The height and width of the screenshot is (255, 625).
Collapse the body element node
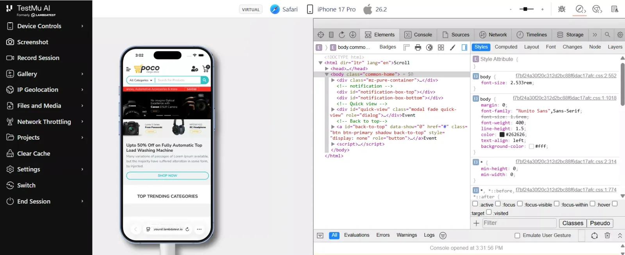point(327,74)
